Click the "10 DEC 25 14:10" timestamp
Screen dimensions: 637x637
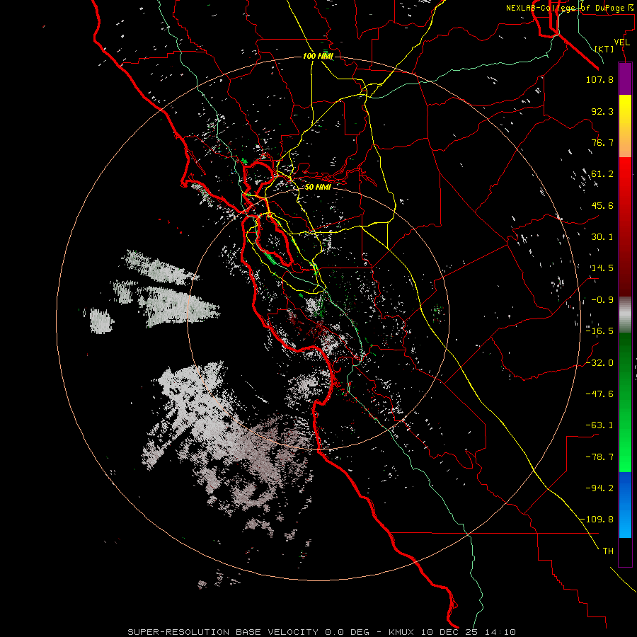pyautogui.click(x=469, y=632)
